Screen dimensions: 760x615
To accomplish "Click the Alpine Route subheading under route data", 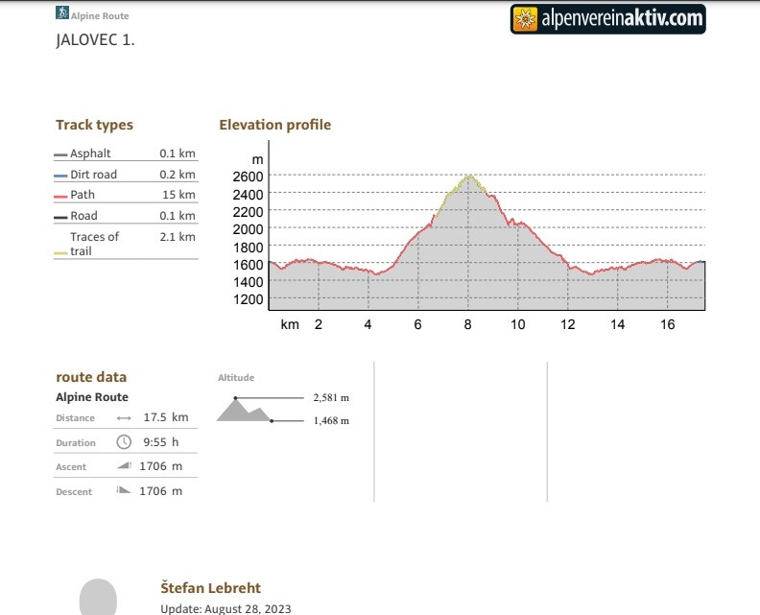I will (92, 397).
